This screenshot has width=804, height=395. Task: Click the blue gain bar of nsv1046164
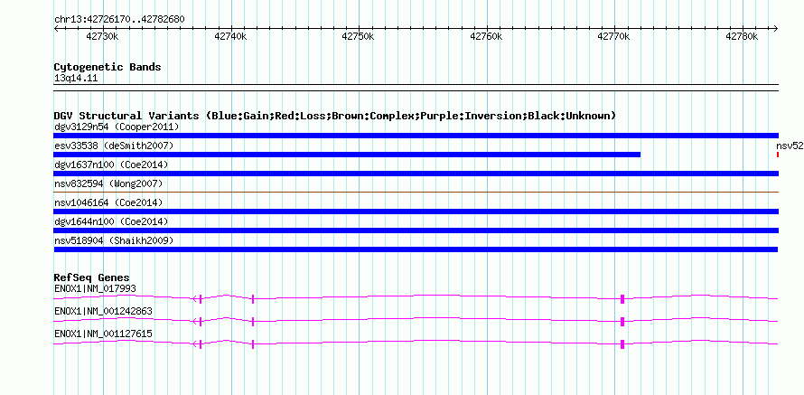(x=416, y=212)
